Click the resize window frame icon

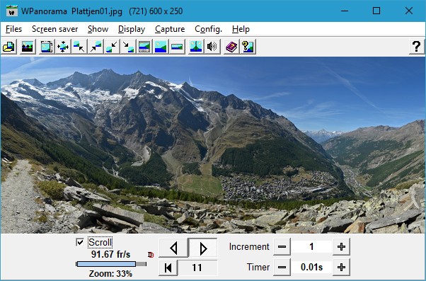click(x=47, y=47)
